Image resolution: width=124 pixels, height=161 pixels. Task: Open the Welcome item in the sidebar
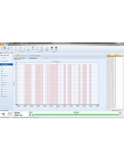[7, 58]
